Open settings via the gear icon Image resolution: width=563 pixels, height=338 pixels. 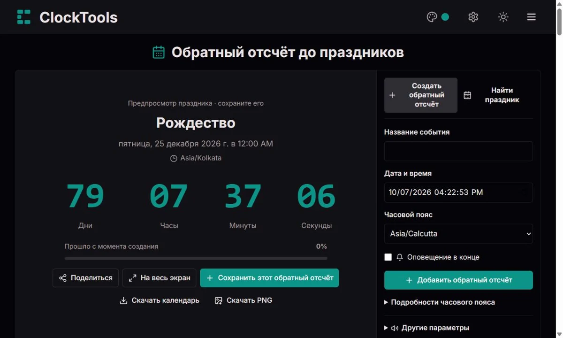tap(473, 17)
